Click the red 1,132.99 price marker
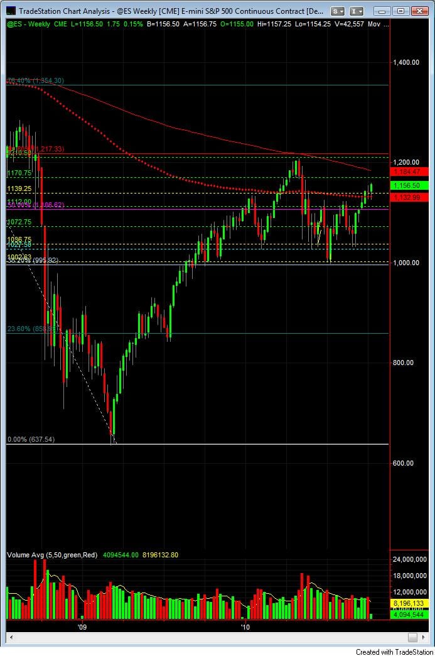The height and width of the screenshot is (656, 435). pyautogui.click(x=411, y=198)
